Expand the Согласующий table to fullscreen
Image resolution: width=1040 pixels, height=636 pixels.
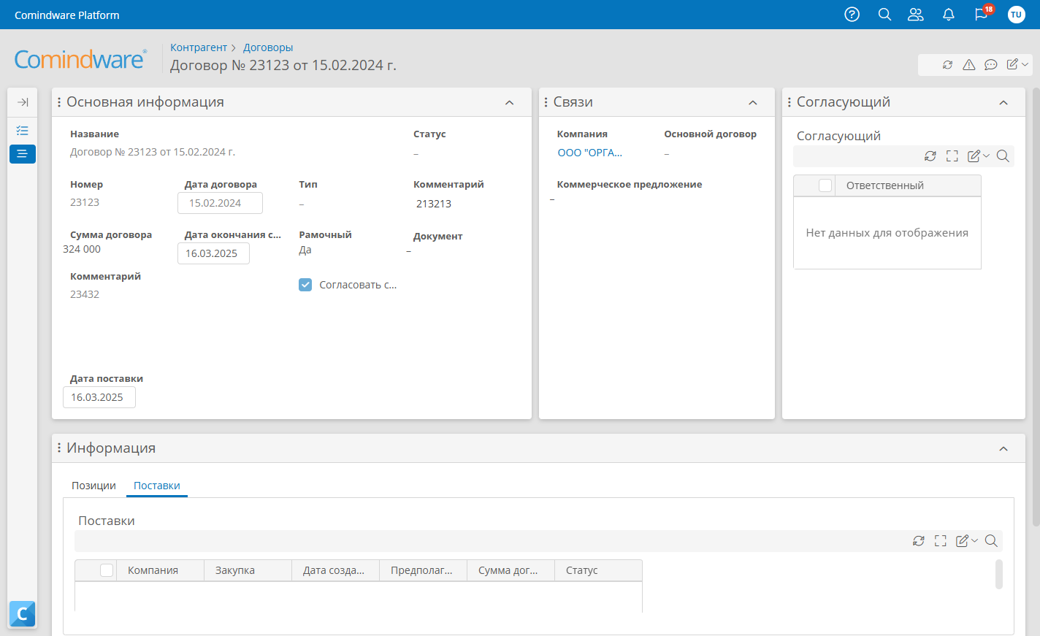(952, 156)
